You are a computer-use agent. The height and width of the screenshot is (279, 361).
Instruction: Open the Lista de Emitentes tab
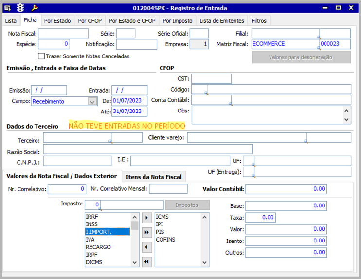[x=222, y=21]
